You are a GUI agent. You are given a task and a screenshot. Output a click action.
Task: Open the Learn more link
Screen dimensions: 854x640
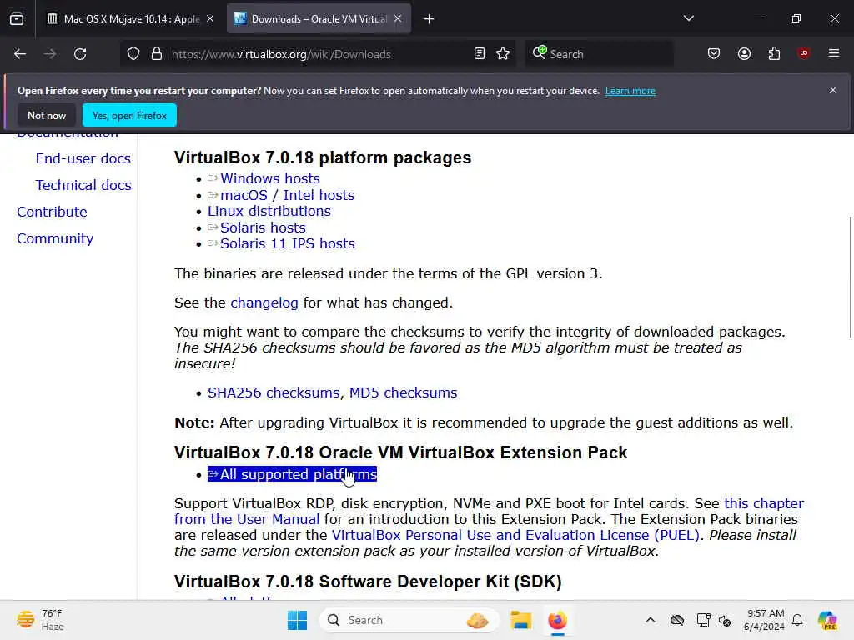(630, 91)
